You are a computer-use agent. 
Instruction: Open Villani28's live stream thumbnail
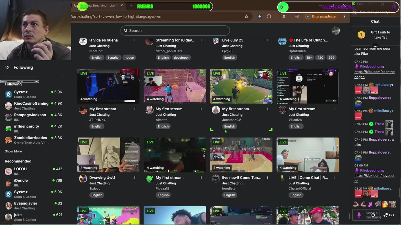(x=308, y=86)
